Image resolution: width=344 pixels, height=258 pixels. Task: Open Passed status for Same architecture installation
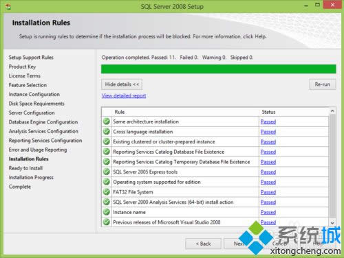pyautogui.click(x=268, y=121)
